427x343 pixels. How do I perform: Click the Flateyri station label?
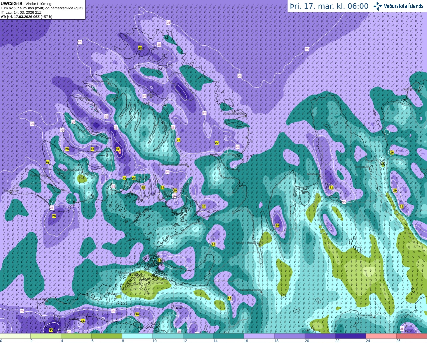click(83, 98)
